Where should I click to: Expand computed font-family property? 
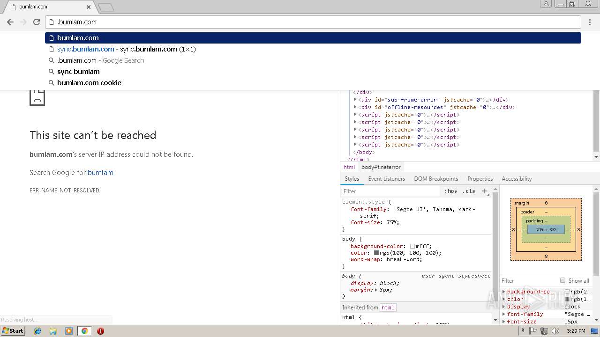[x=504, y=314]
